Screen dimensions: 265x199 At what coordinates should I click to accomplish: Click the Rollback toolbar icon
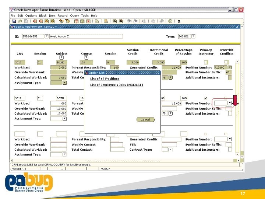(20, 21)
